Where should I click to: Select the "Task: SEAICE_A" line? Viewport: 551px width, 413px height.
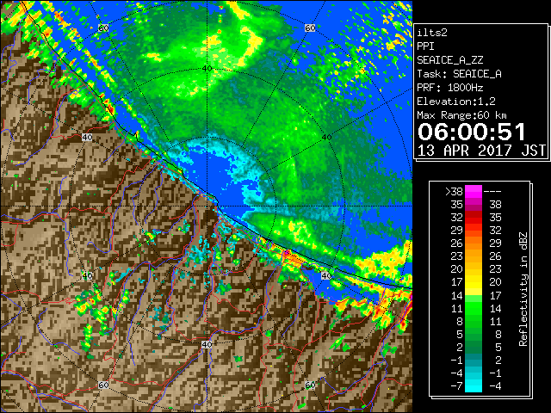pos(459,74)
